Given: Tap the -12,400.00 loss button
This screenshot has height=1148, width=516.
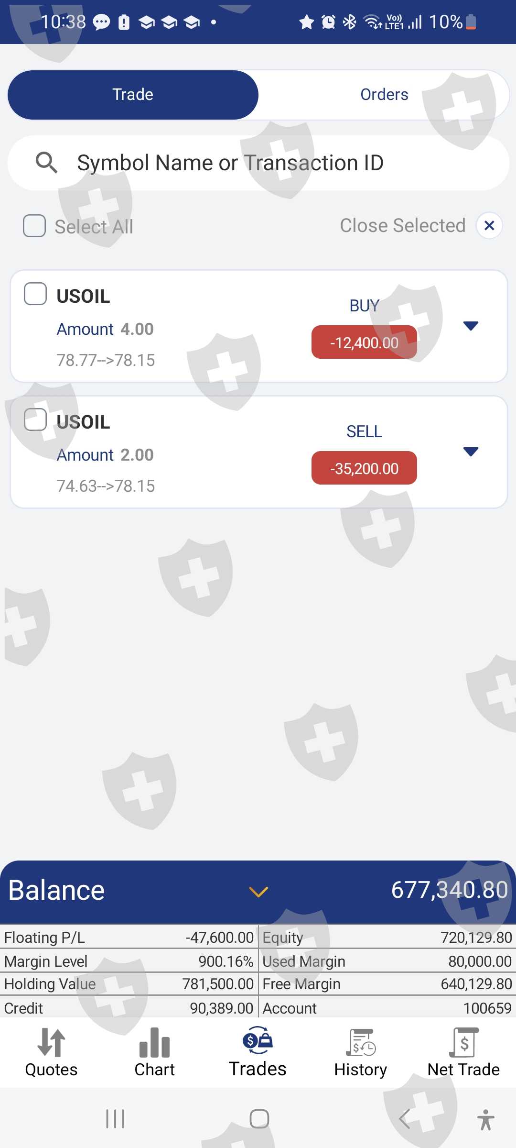Looking at the screenshot, I should coord(364,342).
